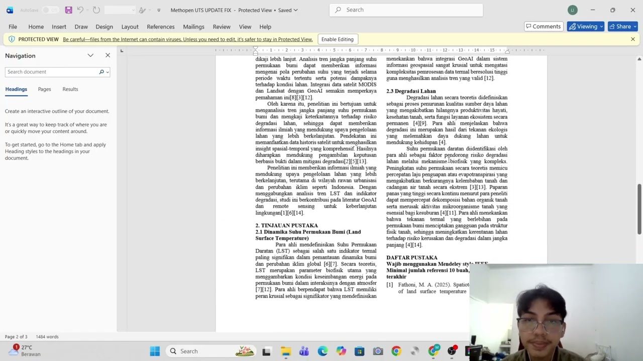Click the Task View icon on taskbar
The image size is (643, 361).
pyautogui.click(x=267, y=351)
